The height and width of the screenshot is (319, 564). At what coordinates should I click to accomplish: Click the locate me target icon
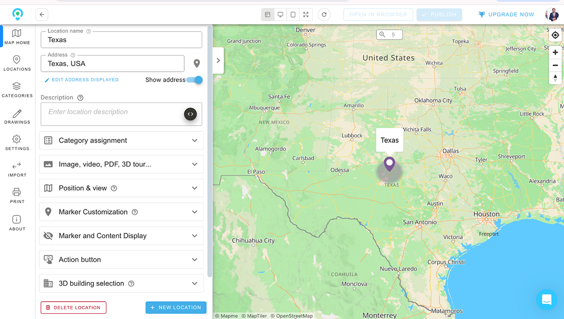[x=555, y=35]
